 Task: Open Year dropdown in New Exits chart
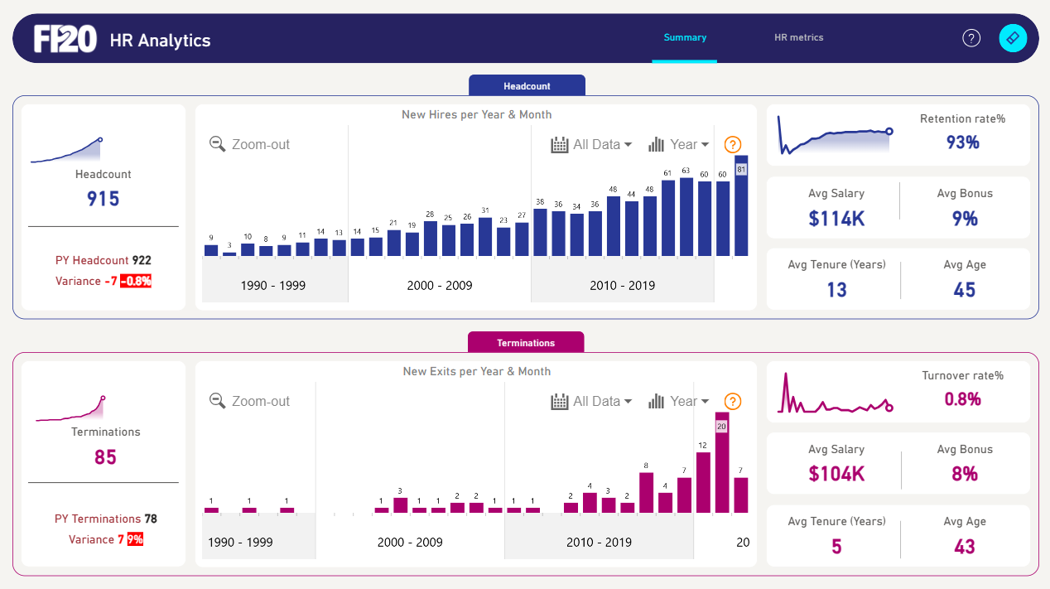[690, 401]
